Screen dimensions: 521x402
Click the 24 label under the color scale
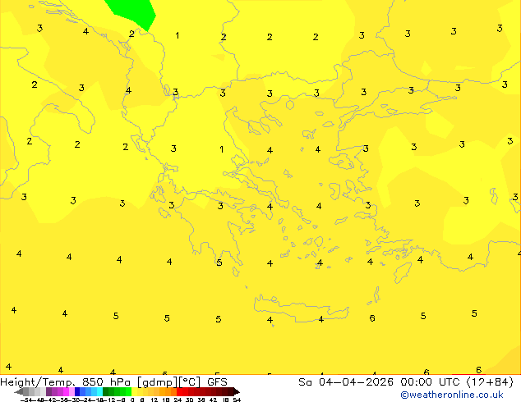[x=178, y=400]
